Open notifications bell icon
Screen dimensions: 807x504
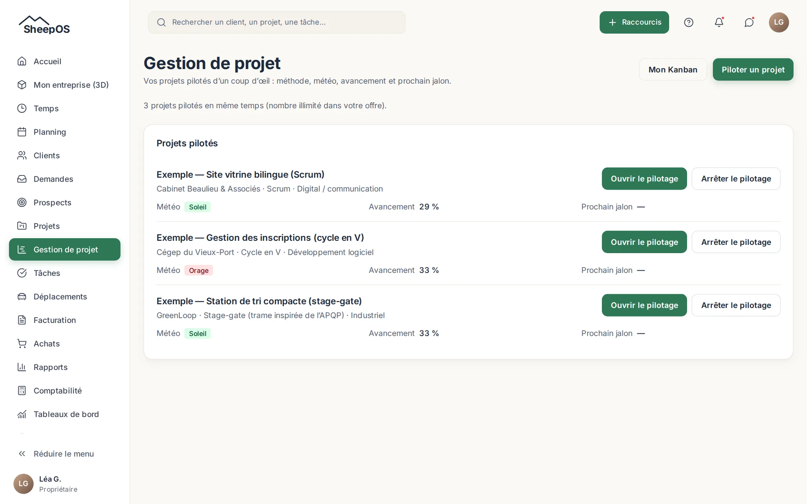click(x=719, y=22)
